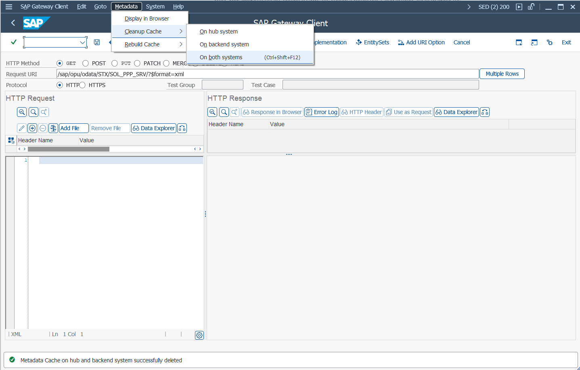Click the Add File button
The image size is (580, 370).
tap(73, 128)
